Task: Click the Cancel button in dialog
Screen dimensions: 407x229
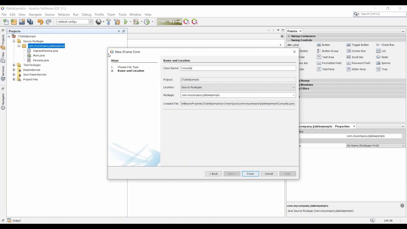Action: pyautogui.click(x=269, y=174)
